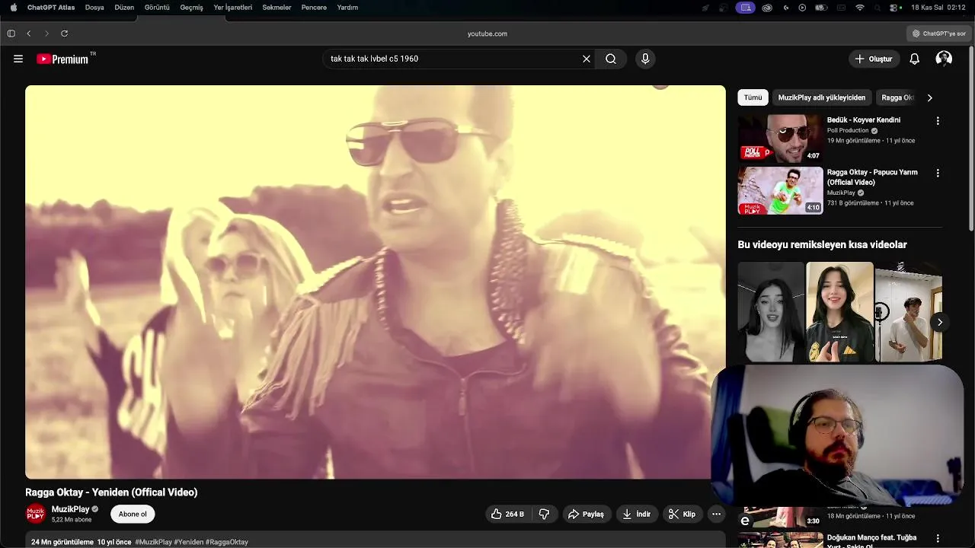Screen dimensions: 975x548
Task: Open the menu bar play-circle icon
Action: [x=802, y=8]
